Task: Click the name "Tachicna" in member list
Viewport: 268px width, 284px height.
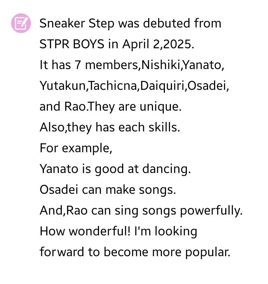Action: click(x=113, y=86)
